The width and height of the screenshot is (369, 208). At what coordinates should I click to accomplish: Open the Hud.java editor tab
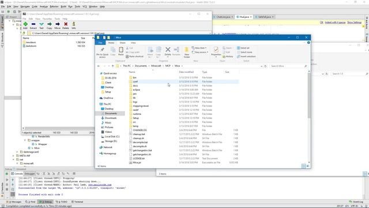coord(244,17)
